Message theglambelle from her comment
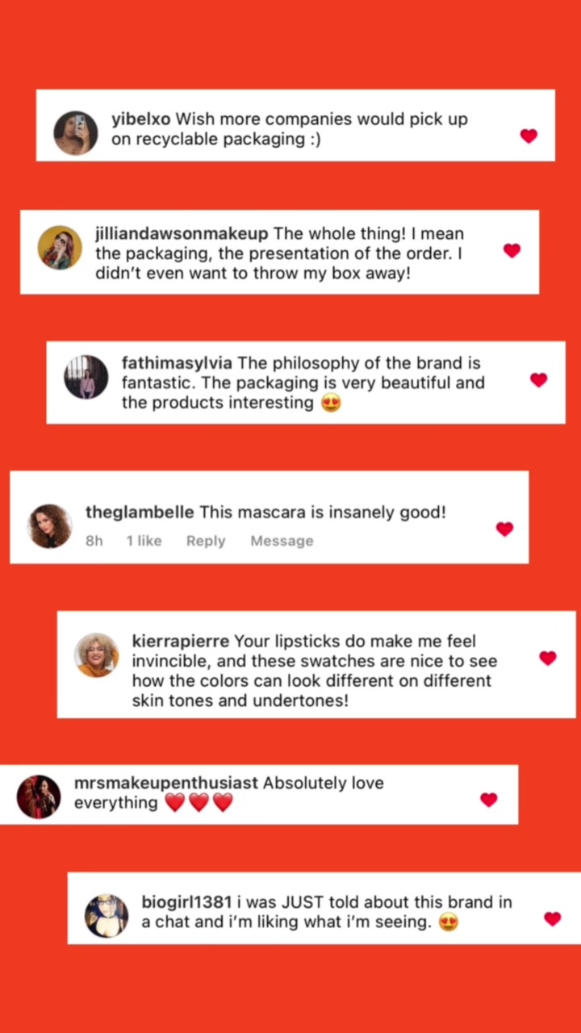This screenshot has width=581, height=1033. coord(282,541)
